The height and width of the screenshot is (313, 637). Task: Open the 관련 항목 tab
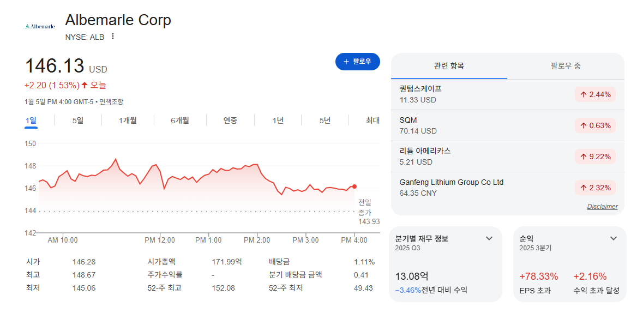point(449,66)
